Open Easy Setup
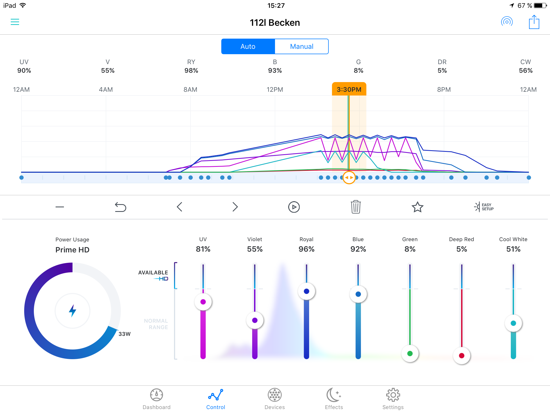This screenshot has width=550, height=412. click(x=484, y=207)
